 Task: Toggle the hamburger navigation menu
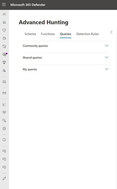[x=4, y=14]
